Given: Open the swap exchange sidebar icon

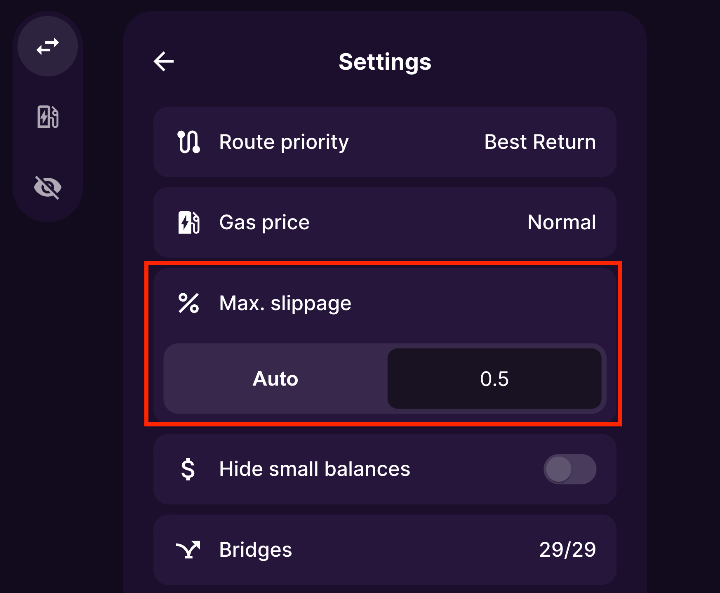Looking at the screenshot, I should (x=48, y=46).
